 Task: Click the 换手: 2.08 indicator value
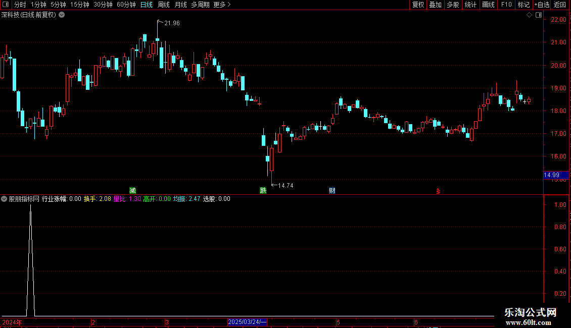click(x=97, y=199)
